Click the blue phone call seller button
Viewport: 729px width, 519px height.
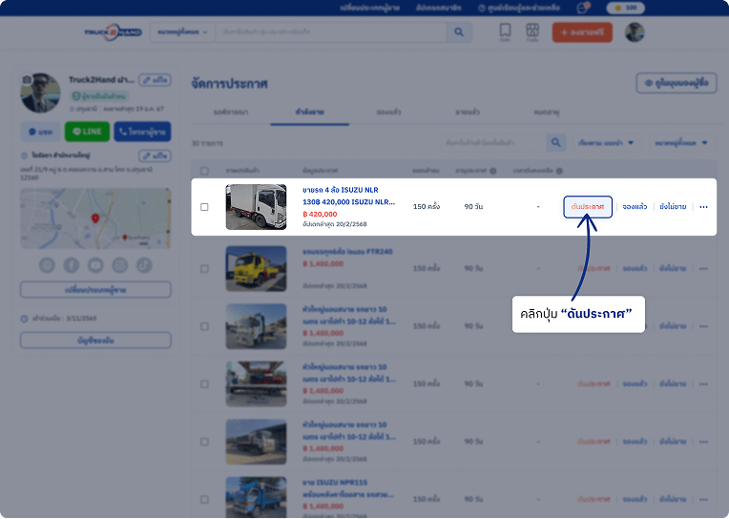click(142, 132)
